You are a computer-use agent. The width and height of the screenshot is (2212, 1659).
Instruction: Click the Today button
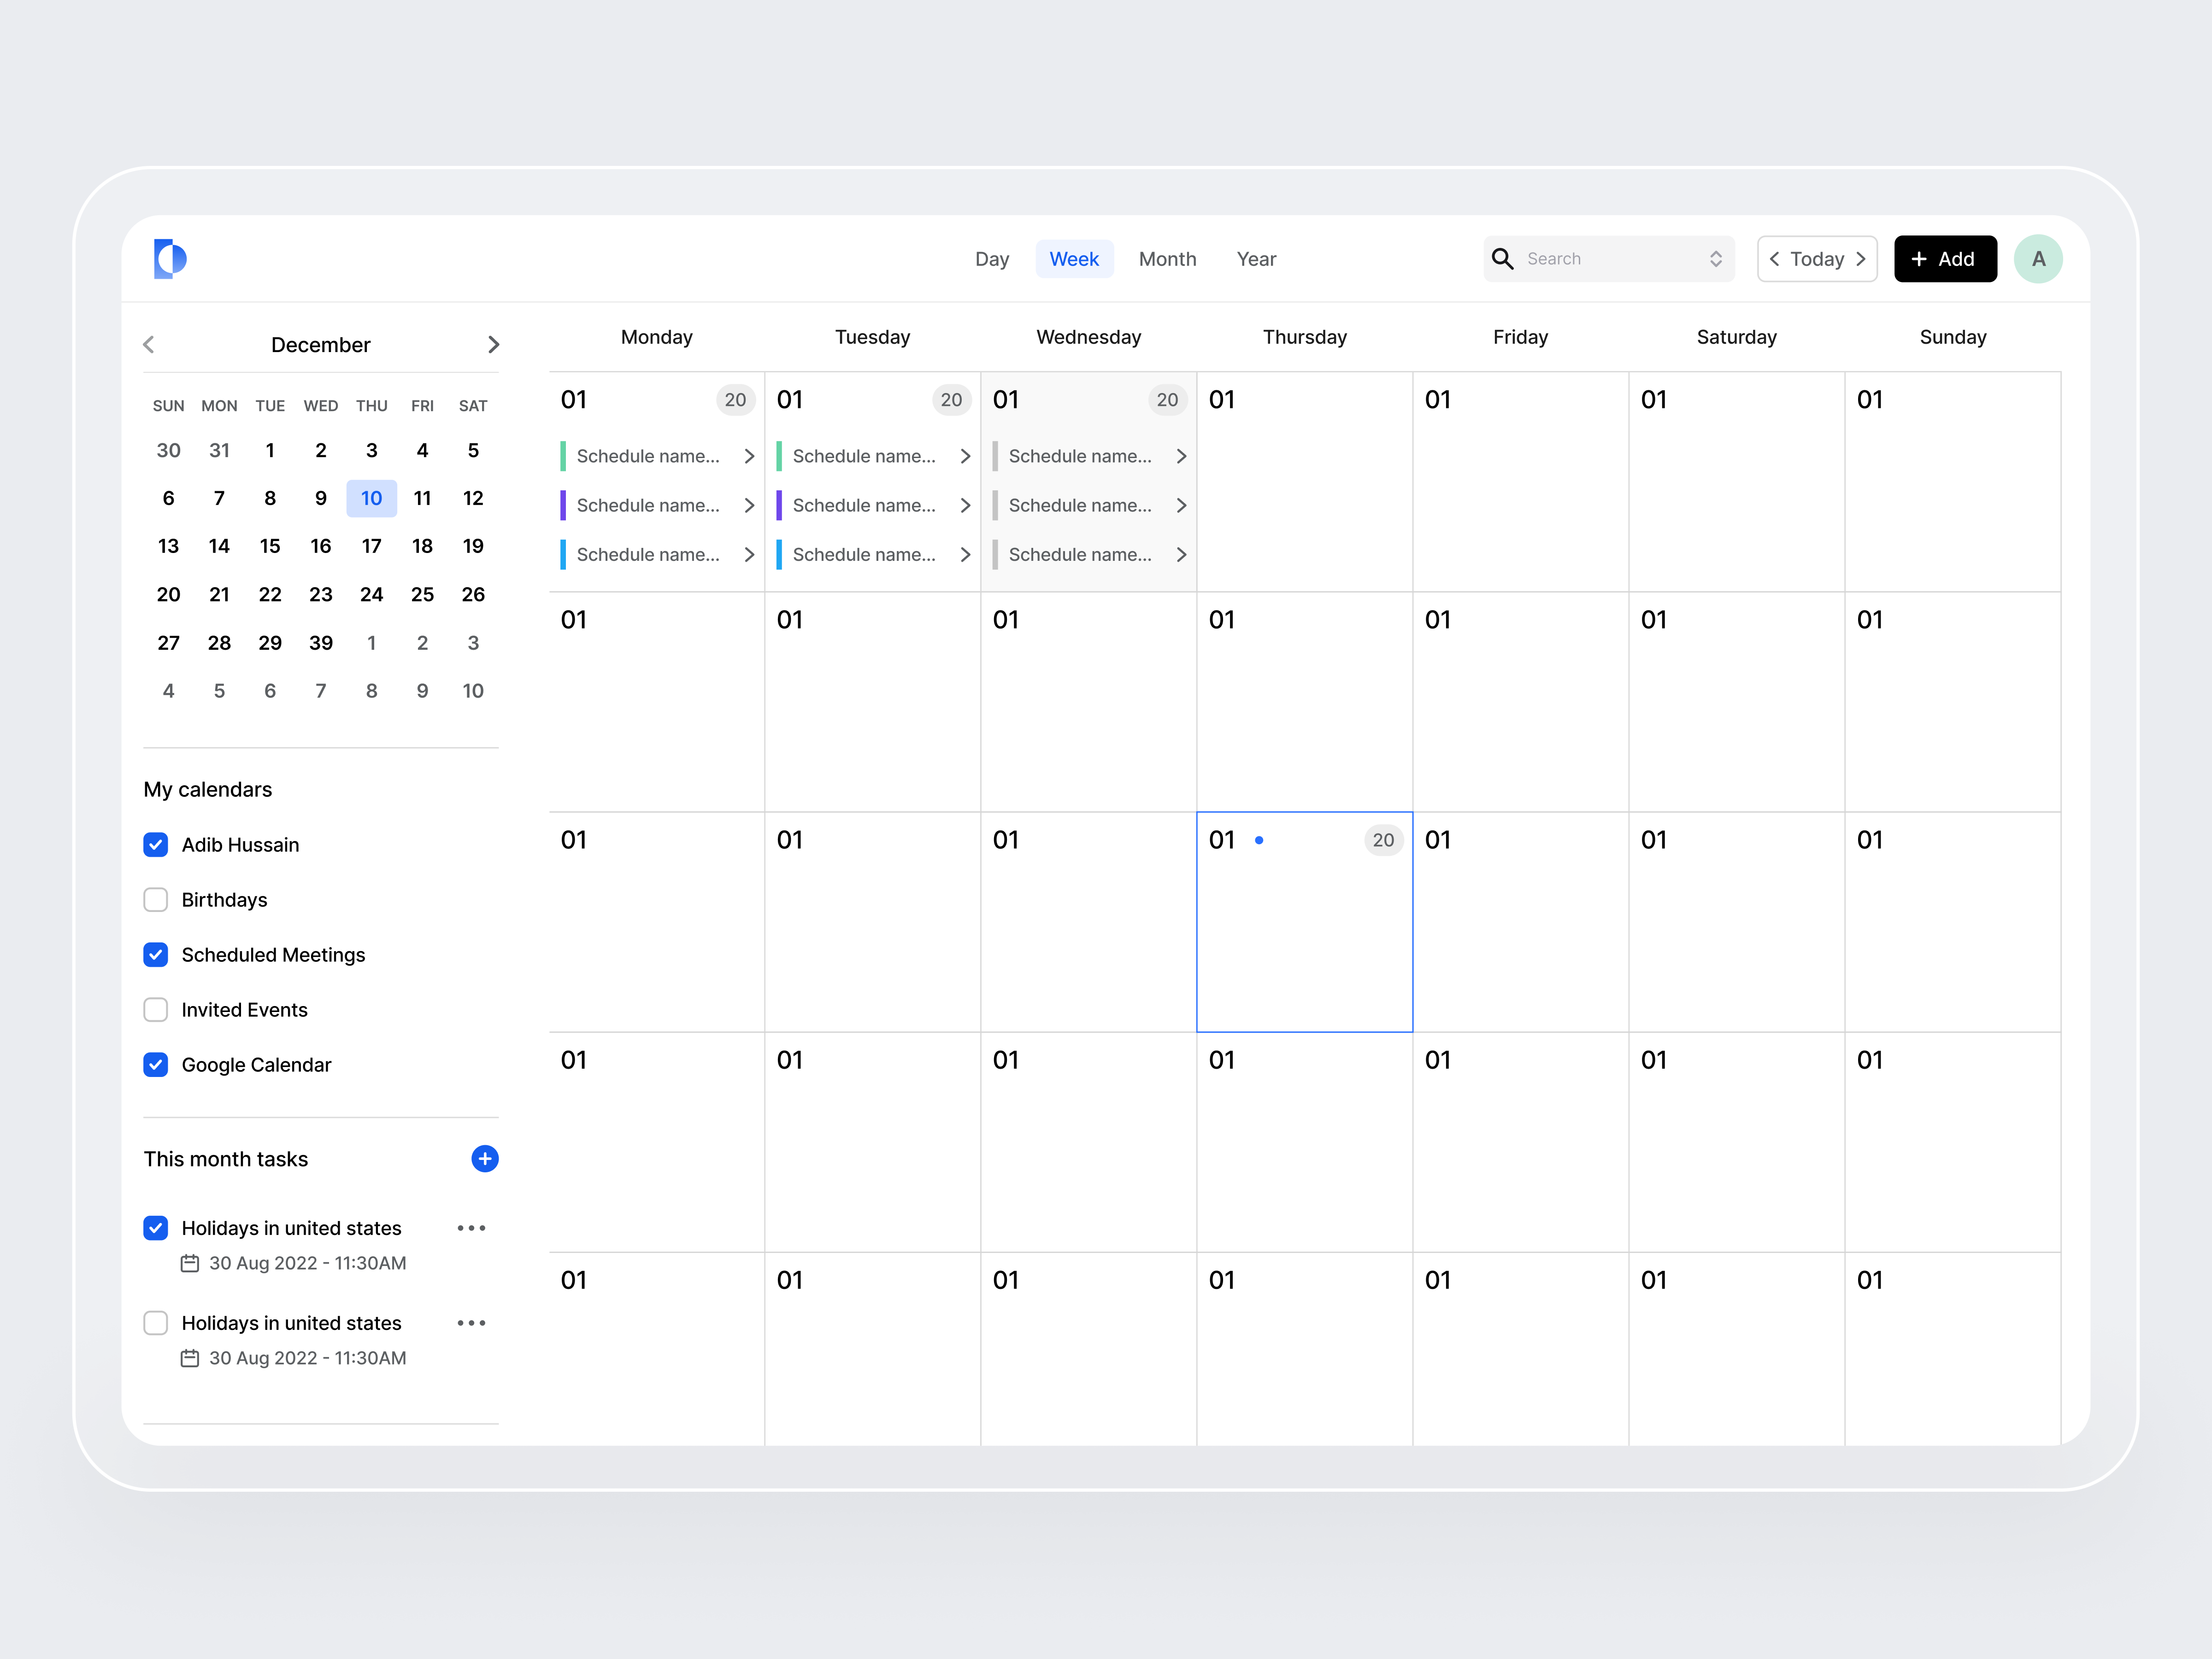coord(1817,258)
